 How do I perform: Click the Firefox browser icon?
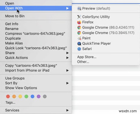click(x=79, y=22)
